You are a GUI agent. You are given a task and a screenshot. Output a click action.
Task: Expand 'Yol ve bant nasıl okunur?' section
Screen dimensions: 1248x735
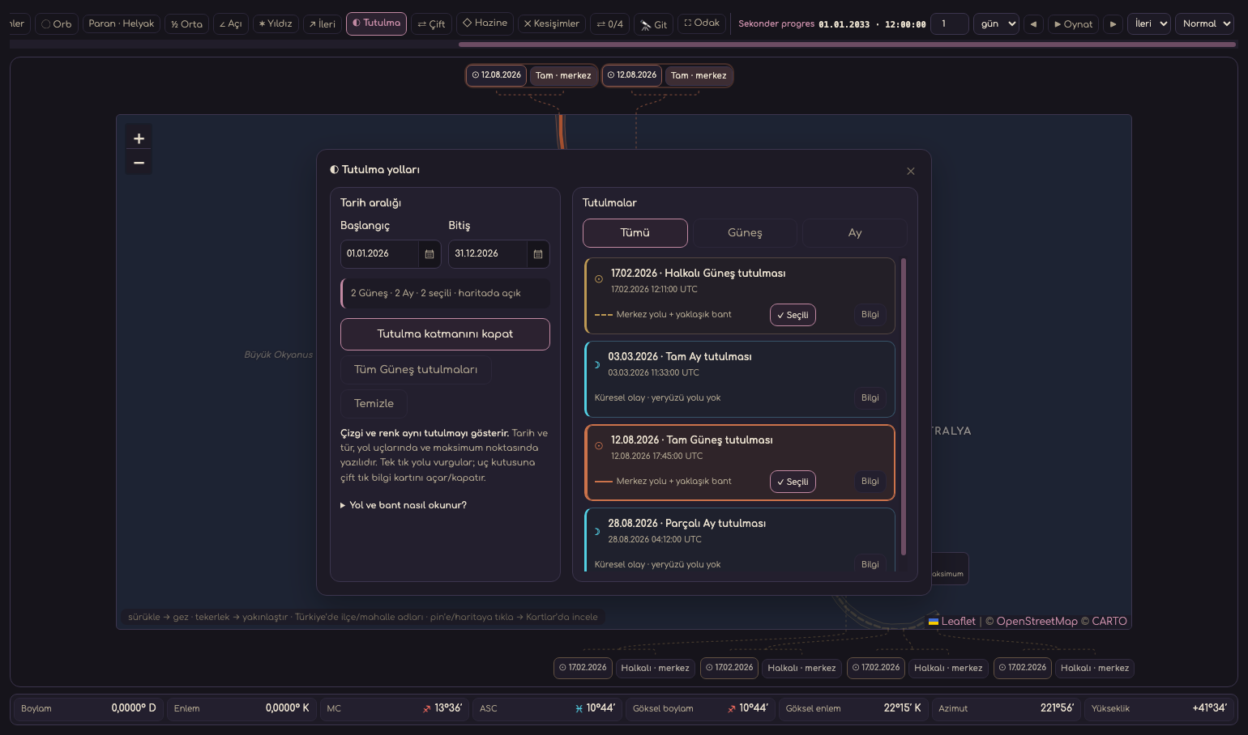404,505
